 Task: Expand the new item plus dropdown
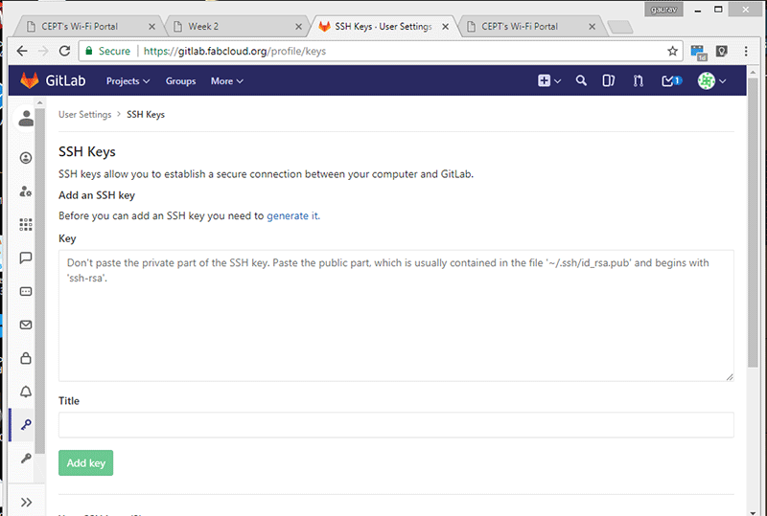(x=548, y=80)
